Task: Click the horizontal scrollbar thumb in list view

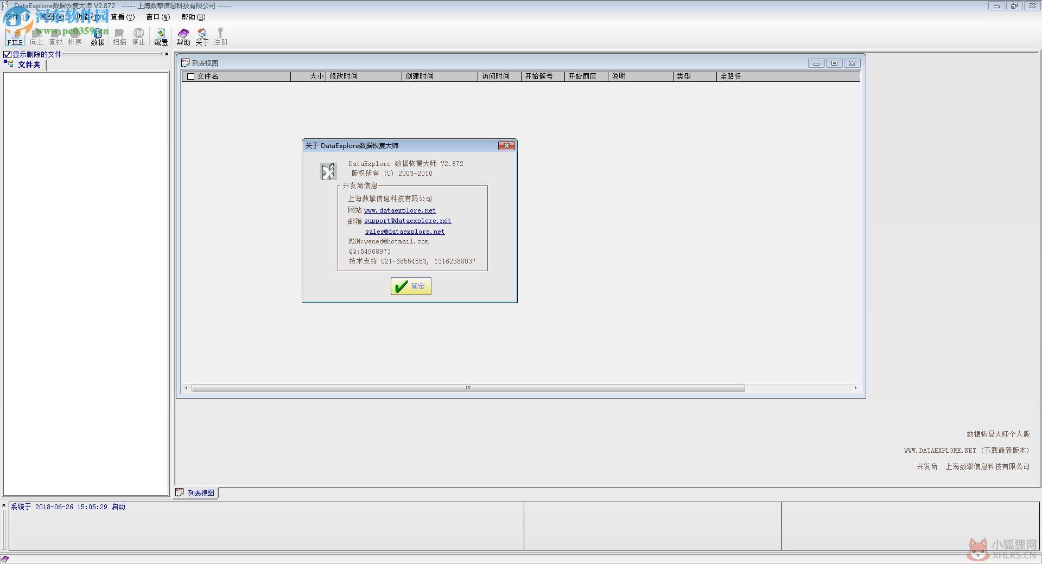Action: point(468,388)
